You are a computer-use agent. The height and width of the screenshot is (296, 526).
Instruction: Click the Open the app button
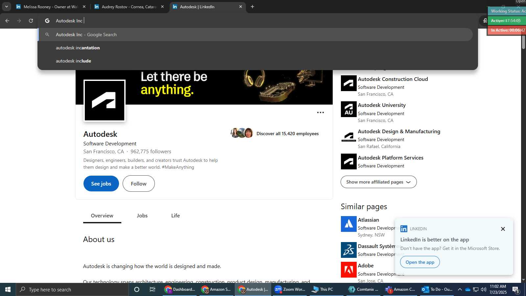pyautogui.click(x=420, y=262)
